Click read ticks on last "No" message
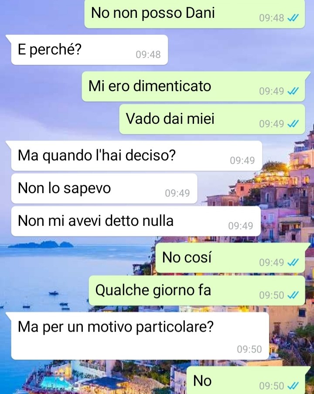The width and height of the screenshot is (314, 394). [293, 386]
